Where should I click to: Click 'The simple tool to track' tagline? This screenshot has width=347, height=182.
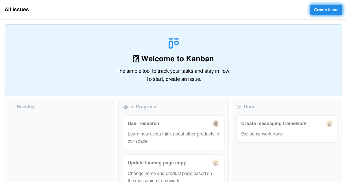[173, 71]
